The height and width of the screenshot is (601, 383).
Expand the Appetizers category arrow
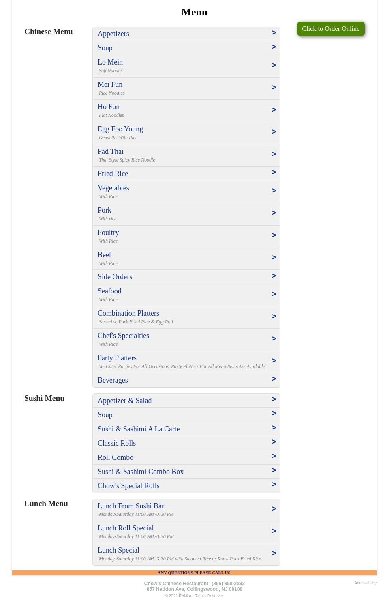pos(274,33)
